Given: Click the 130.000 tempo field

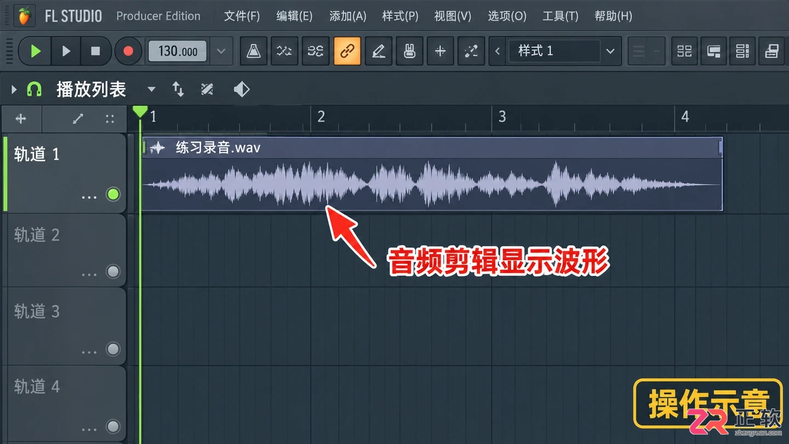Looking at the screenshot, I should pos(178,51).
